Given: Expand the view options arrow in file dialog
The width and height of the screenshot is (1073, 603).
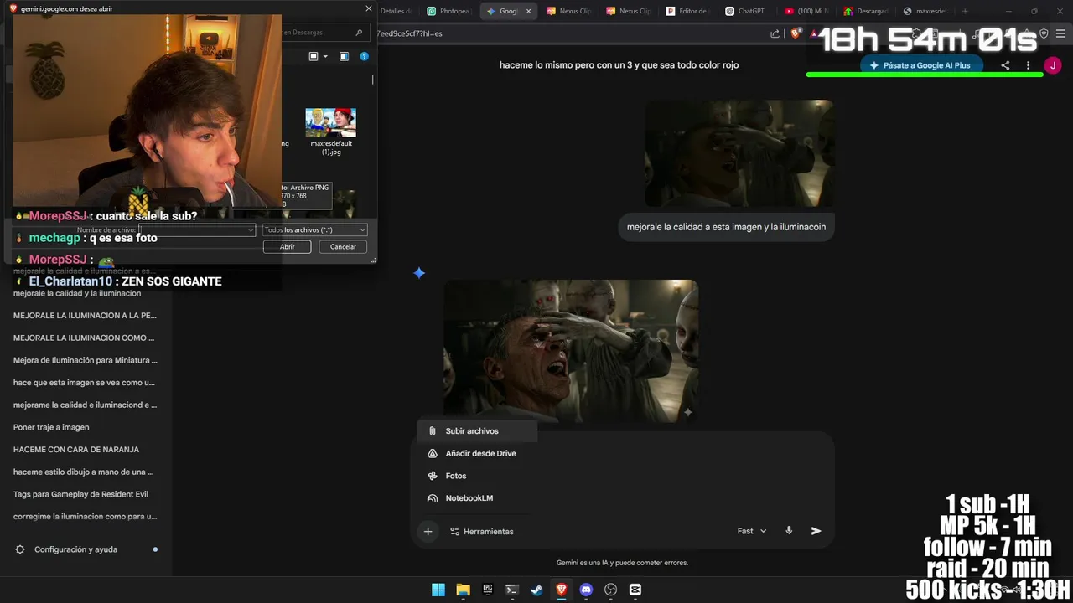Looking at the screenshot, I should 325,56.
